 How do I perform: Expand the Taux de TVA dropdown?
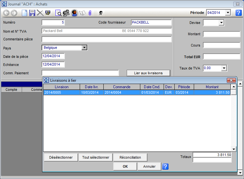(x=224, y=68)
